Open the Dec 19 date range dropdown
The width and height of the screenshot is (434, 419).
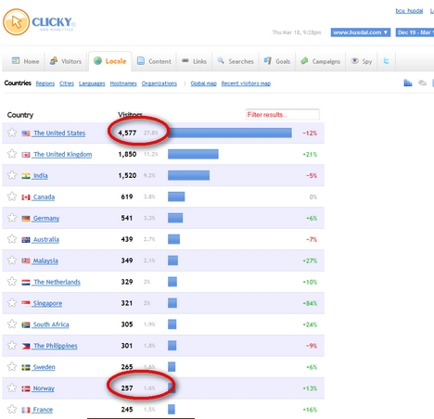pos(415,32)
